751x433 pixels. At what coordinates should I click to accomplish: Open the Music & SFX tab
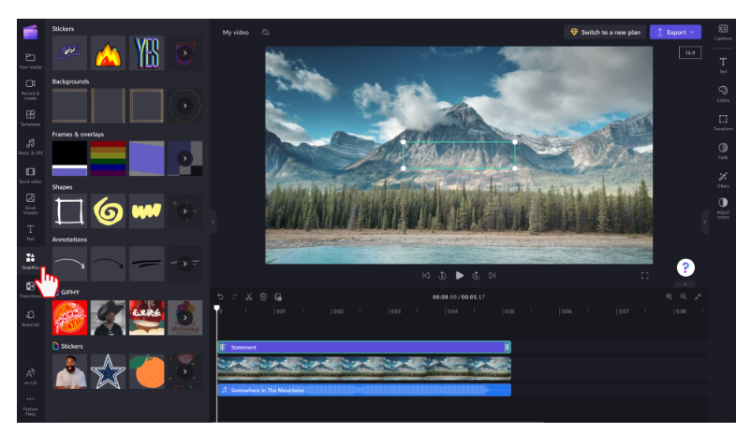pos(30,147)
